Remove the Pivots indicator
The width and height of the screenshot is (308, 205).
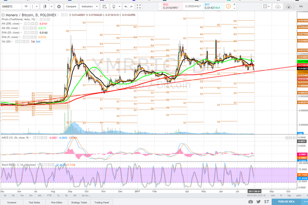(48, 19)
